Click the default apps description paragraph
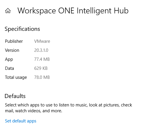The height and width of the screenshot is (130, 143). [x=68, y=108]
